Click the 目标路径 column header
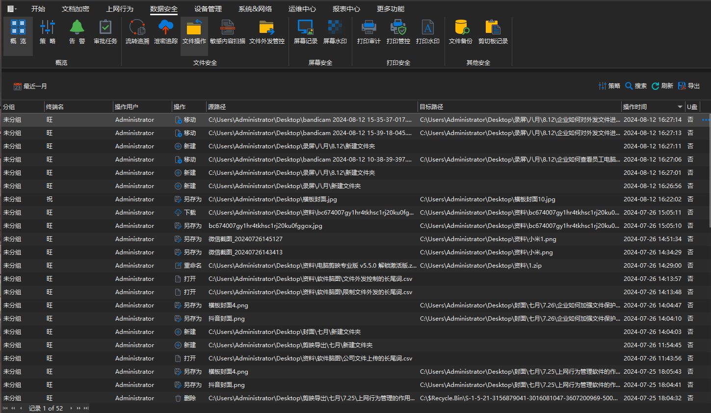 (x=520, y=107)
